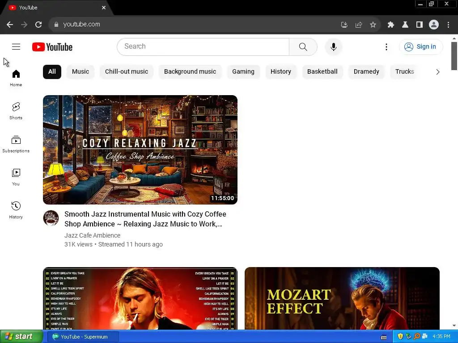Click the YouTube logo

pyautogui.click(x=52, y=47)
